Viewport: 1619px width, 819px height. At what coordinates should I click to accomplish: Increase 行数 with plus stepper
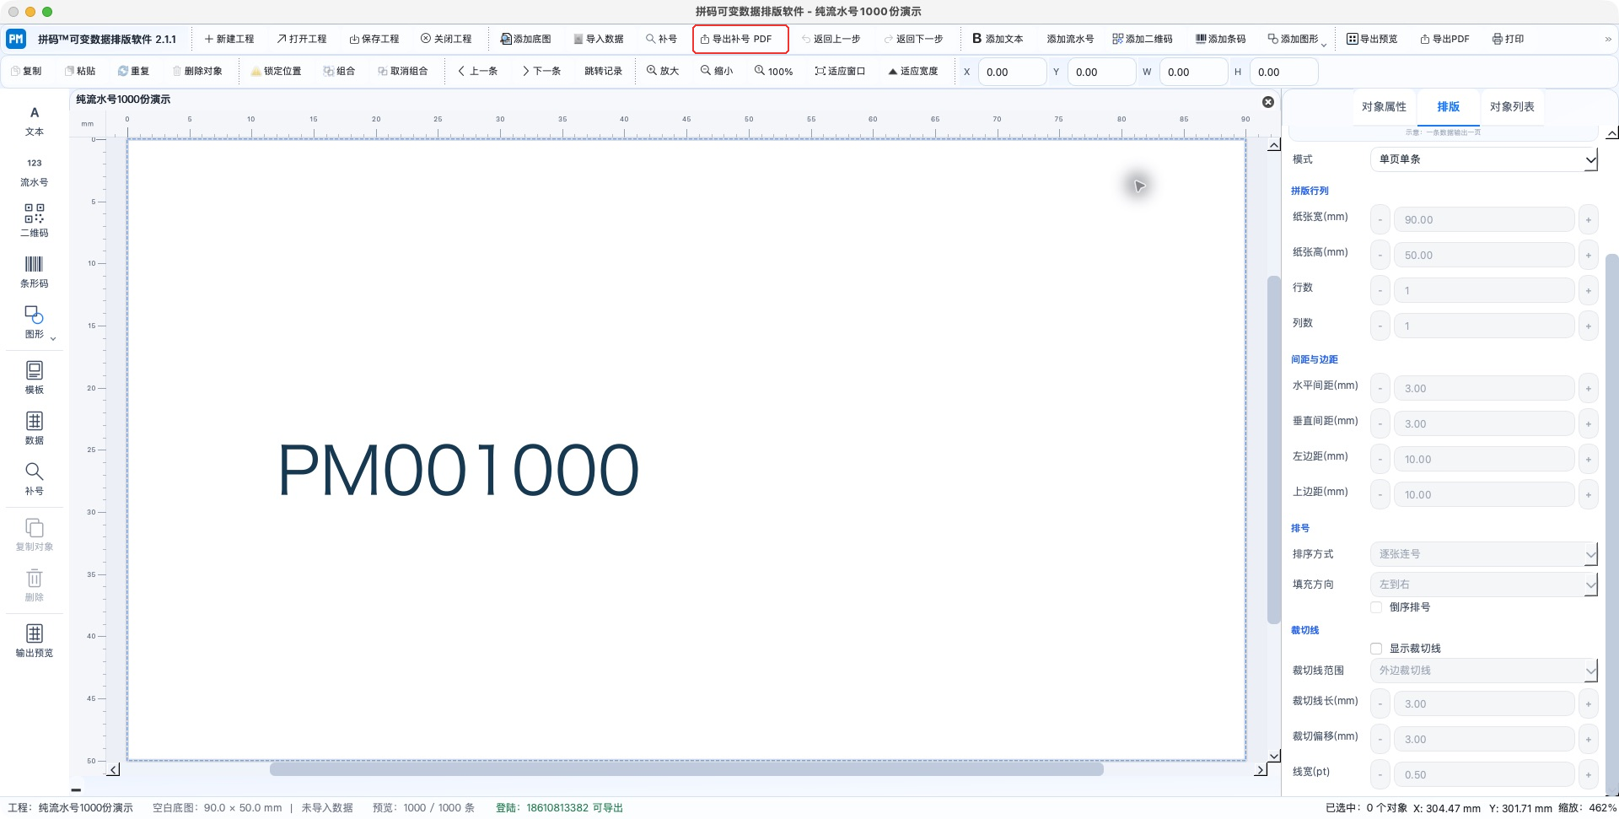tap(1588, 291)
